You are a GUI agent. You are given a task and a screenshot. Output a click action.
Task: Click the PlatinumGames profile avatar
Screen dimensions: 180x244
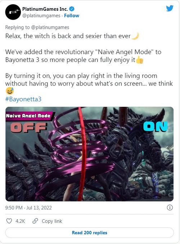[13, 12]
